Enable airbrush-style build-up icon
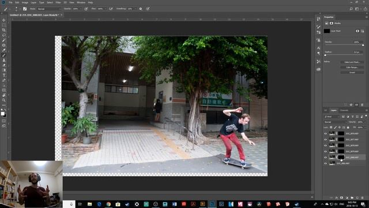The width and height of the screenshot is (369, 208). (x=111, y=9)
